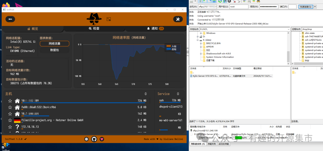Click the house icon beside fe80::86a0:532:3bc4:c9b6
The width and height of the screenshot is (323, 151).
click(17, 107)
